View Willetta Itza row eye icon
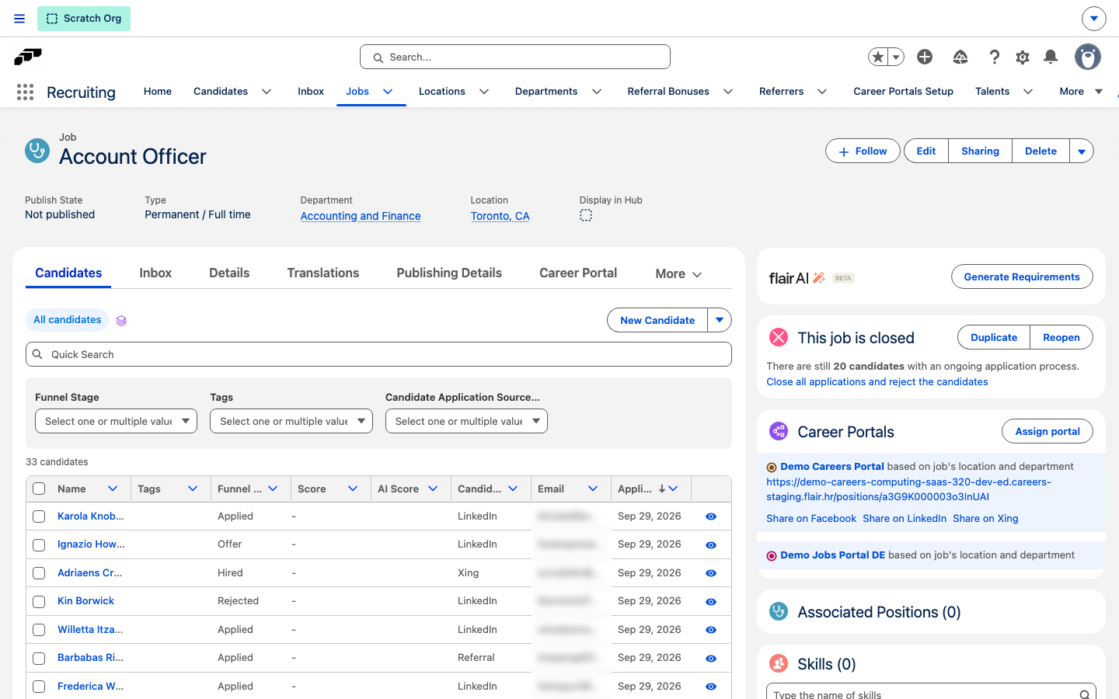The width and height of the screenshot is (1119, 699). click(x=711, y=630)
